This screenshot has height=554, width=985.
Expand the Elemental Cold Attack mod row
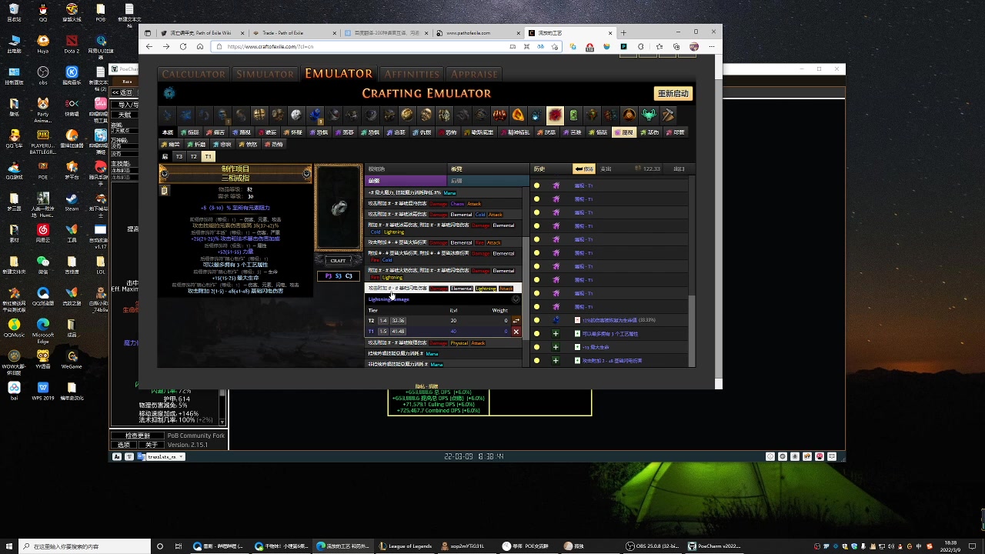(443, 215)
